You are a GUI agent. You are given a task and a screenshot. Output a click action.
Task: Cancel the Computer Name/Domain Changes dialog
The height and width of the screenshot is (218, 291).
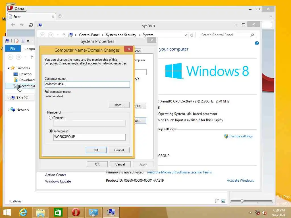(x=119, y=150)
